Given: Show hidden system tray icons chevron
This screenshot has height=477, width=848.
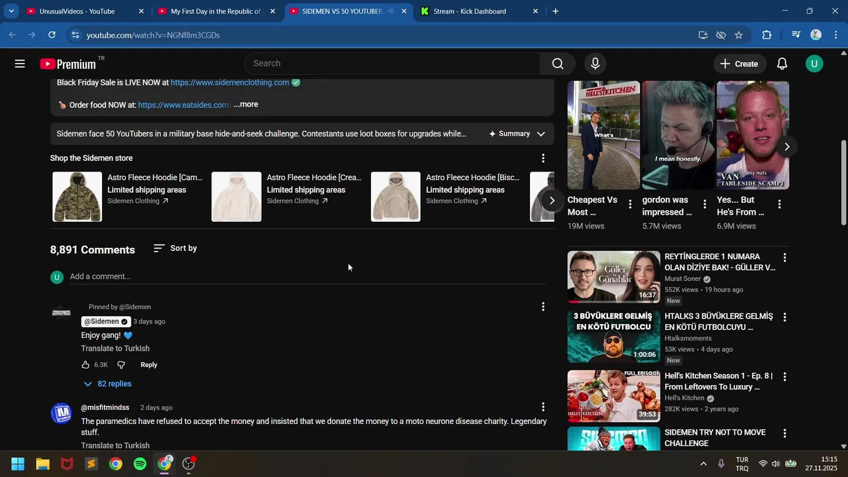Looking at the screenshot, I should click(x=703, y=464).
